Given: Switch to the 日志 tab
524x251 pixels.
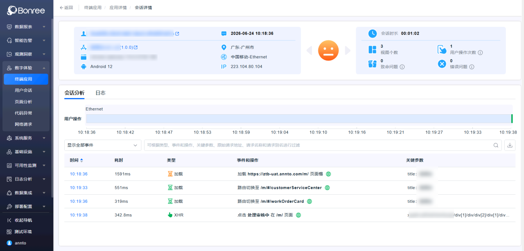Looking at the screenshot, I should [100, 93].
